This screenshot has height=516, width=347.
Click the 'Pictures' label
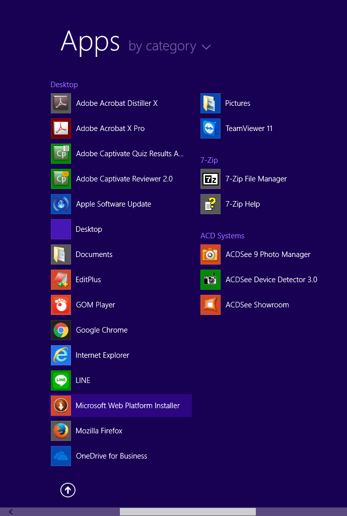(x=238, y=103)
